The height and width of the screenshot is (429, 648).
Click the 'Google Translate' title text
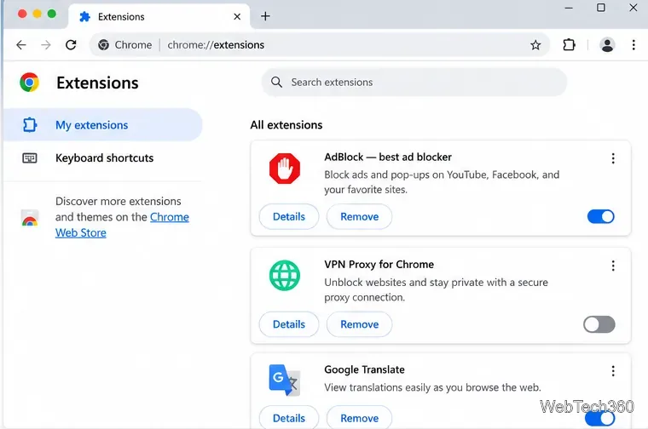coord(364,369)
